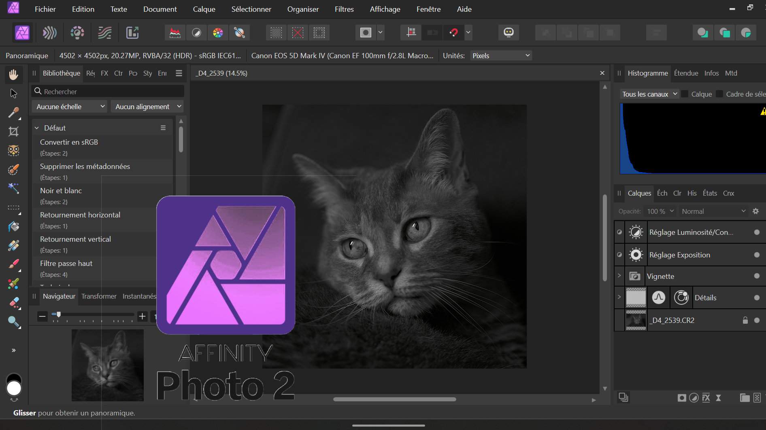Open the Export Persona icon
766x430 pixels.
pos(132,32)
